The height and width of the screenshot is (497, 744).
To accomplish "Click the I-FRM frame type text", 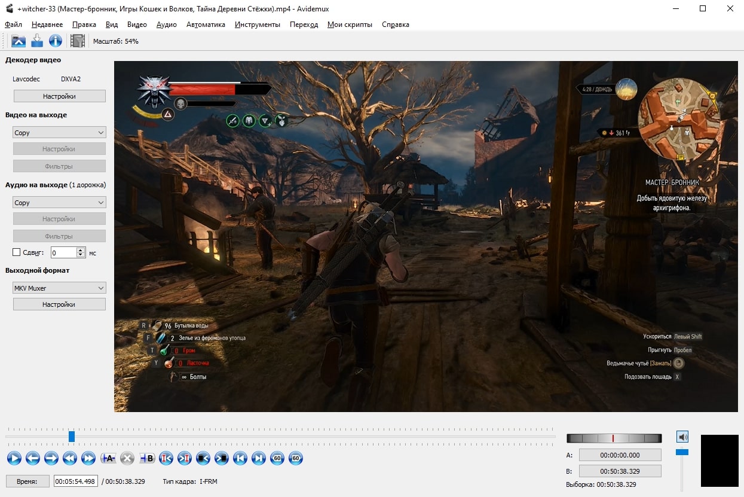I will coord(209,481).
